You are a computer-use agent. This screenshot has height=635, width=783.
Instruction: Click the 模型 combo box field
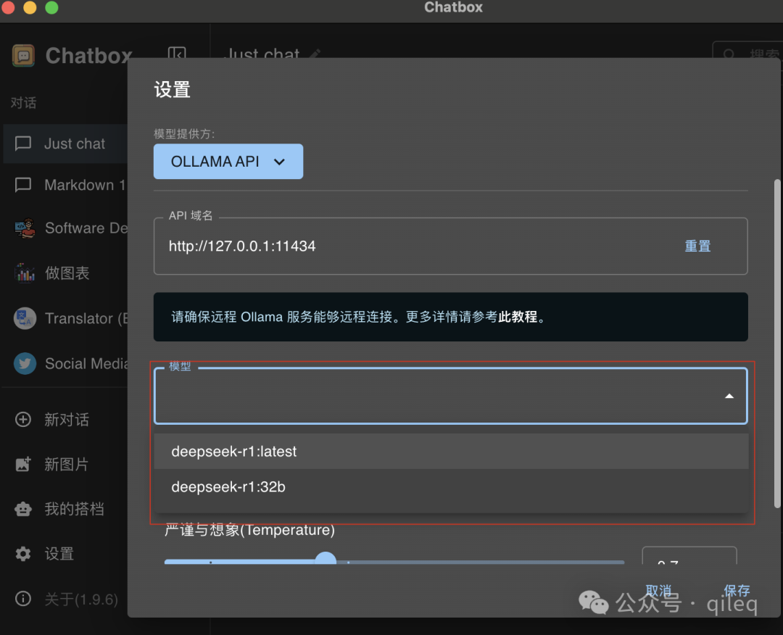451,397
